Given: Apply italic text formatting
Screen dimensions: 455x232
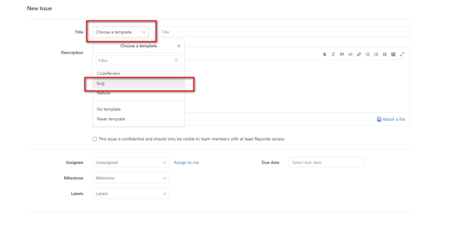Looking at the screenshot, I should (333, 54).
